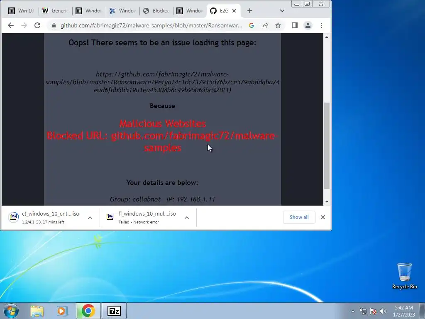
Task: Open Windows Explorer from taskbar
Action: coord(37,311)
